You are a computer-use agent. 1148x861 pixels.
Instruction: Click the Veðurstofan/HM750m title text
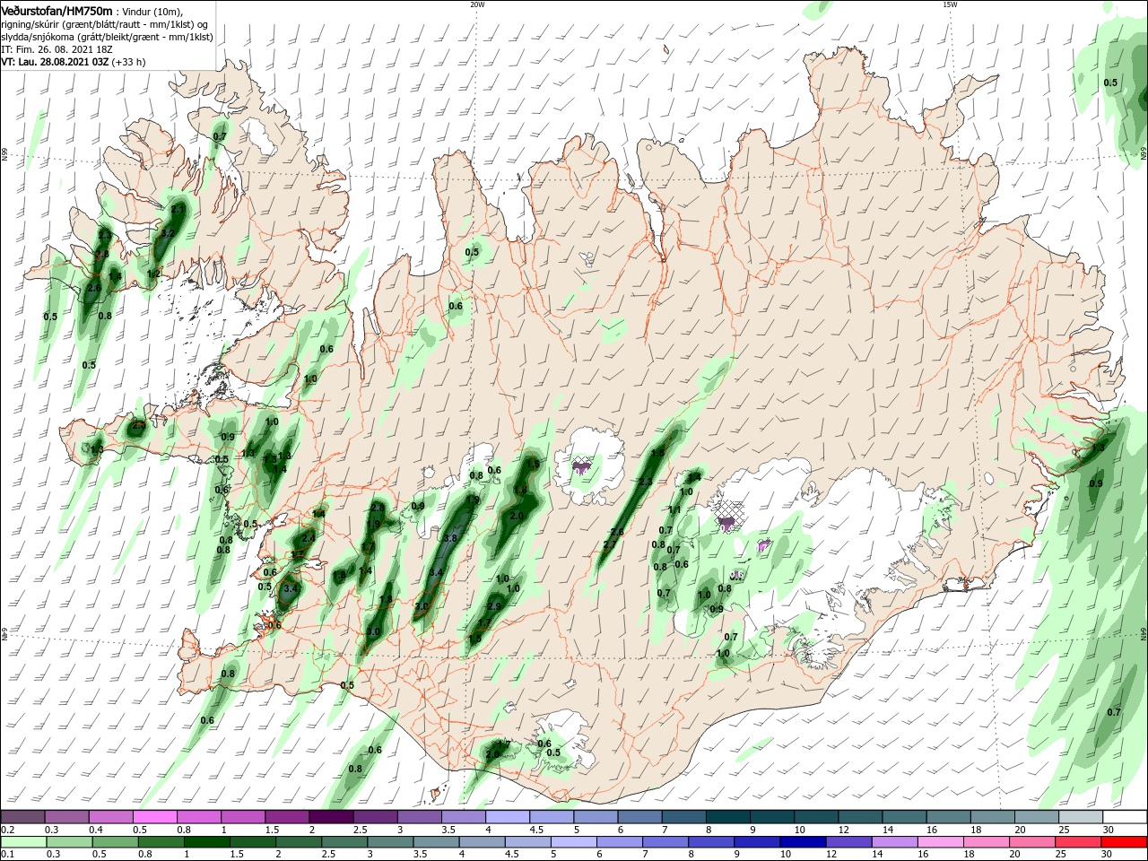(57, 10)
